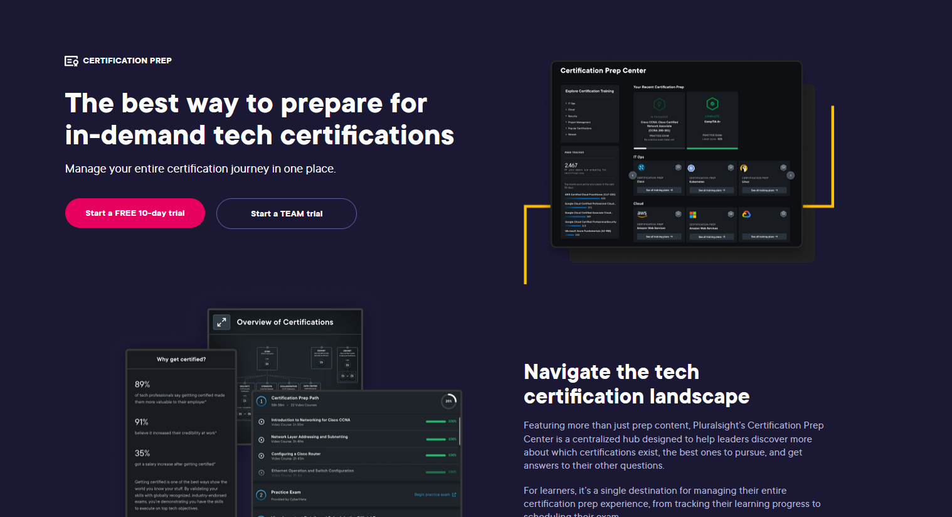
Task: Expand IT Ops in Explore Certification Training
Action: click(570, 104)
